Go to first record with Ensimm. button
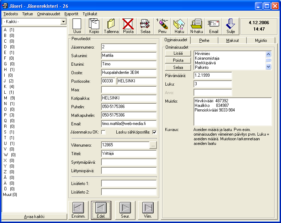 coord(78,210)
